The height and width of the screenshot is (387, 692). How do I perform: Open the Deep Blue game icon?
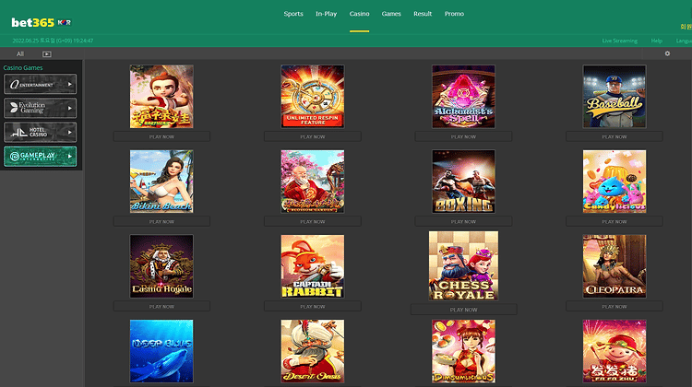pyautogui.click(x=161, y=351)
